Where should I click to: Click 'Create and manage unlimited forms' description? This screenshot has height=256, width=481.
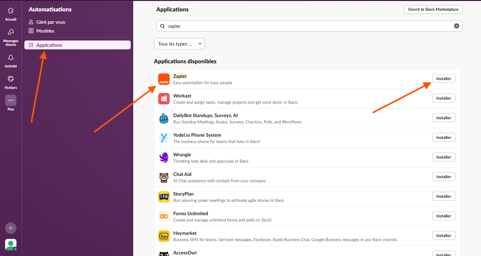click(x=222, y=220)
